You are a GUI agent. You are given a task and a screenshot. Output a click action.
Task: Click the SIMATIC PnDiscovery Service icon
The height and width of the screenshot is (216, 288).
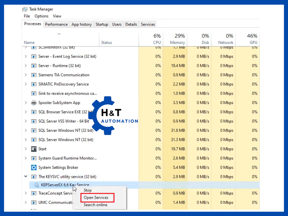pyautogui.click(x=34, y=84)
